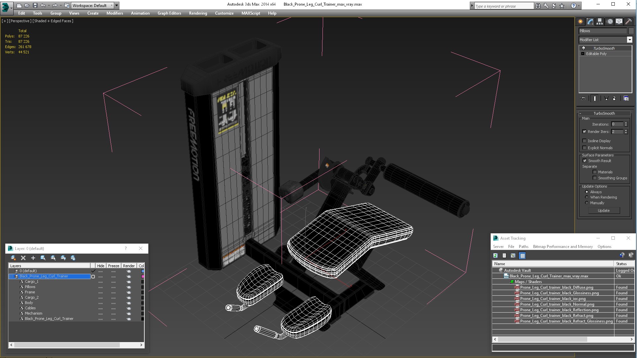Open the Utilities hammer panel
Image resolution: width=637 pixels, height=358 pixels.
pos(628,22)
